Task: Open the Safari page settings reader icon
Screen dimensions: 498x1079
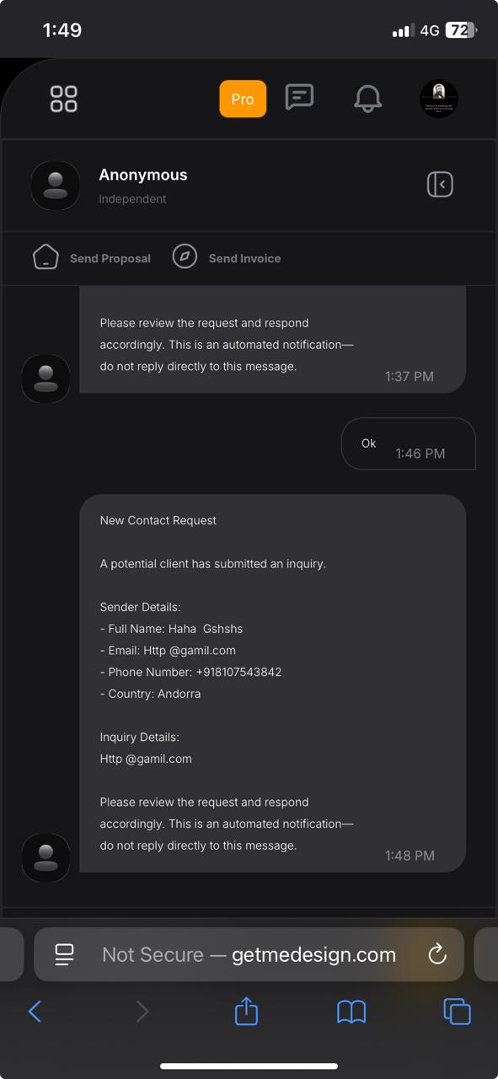Action: 64,954
